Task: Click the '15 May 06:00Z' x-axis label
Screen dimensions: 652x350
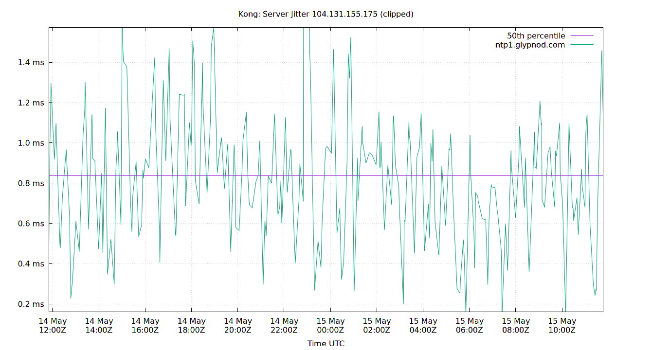Action: coord(470,326)
